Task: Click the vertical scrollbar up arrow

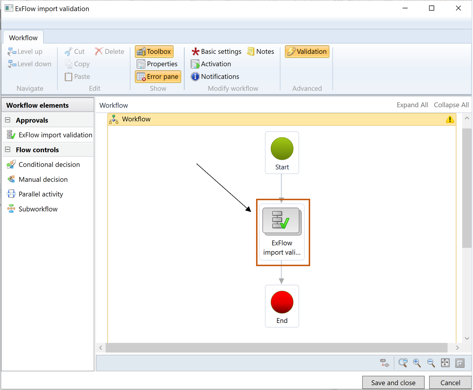Action: coord(467,118)
